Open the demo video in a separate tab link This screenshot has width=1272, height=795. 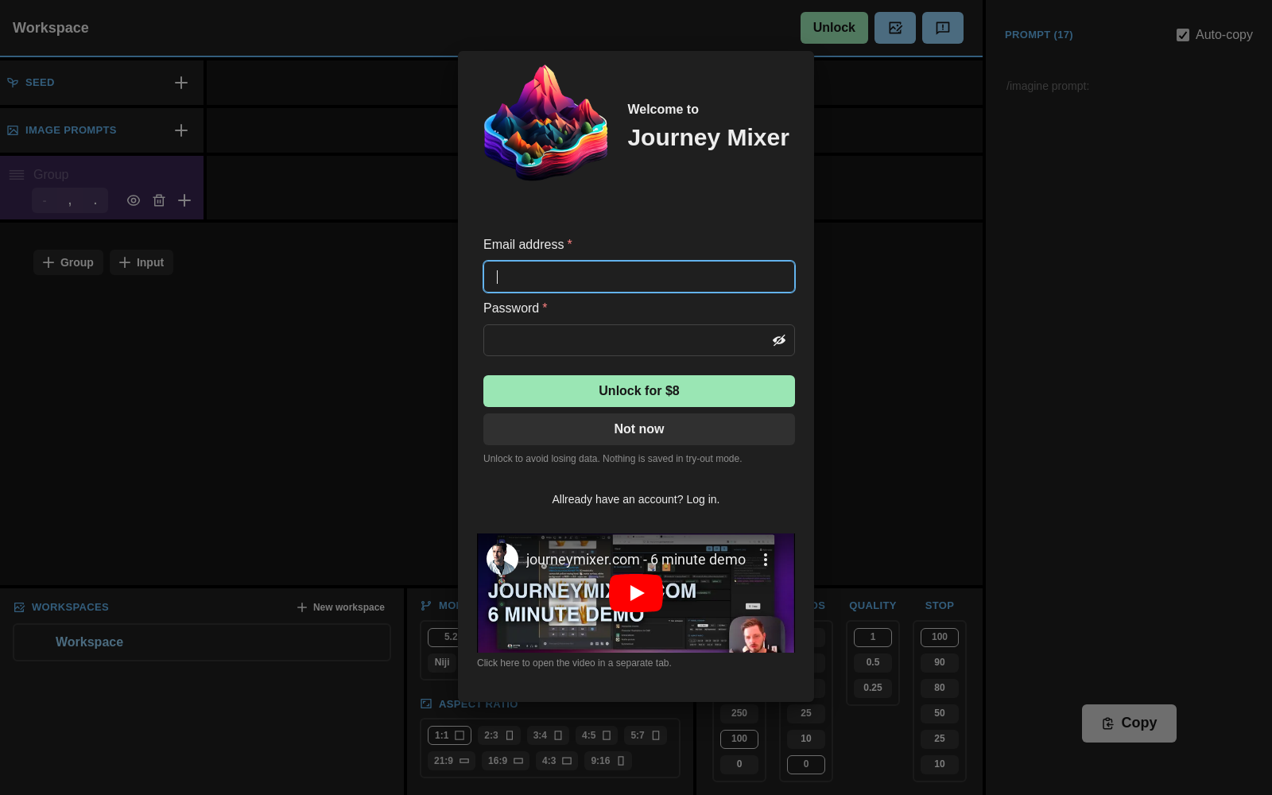click(x=574, y=663)
